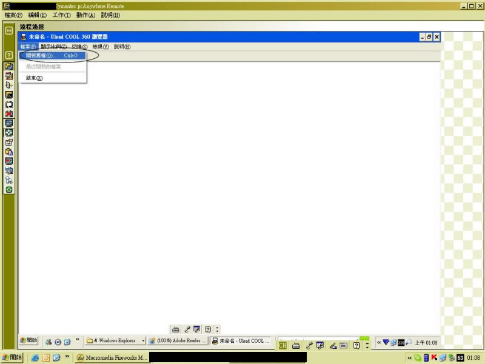Click the rotating arrows refresh icon in sidebar
Viewport: 485px width, 364px height.
point(9,104)
